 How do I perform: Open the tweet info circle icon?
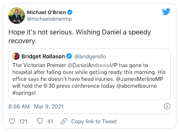167,106
